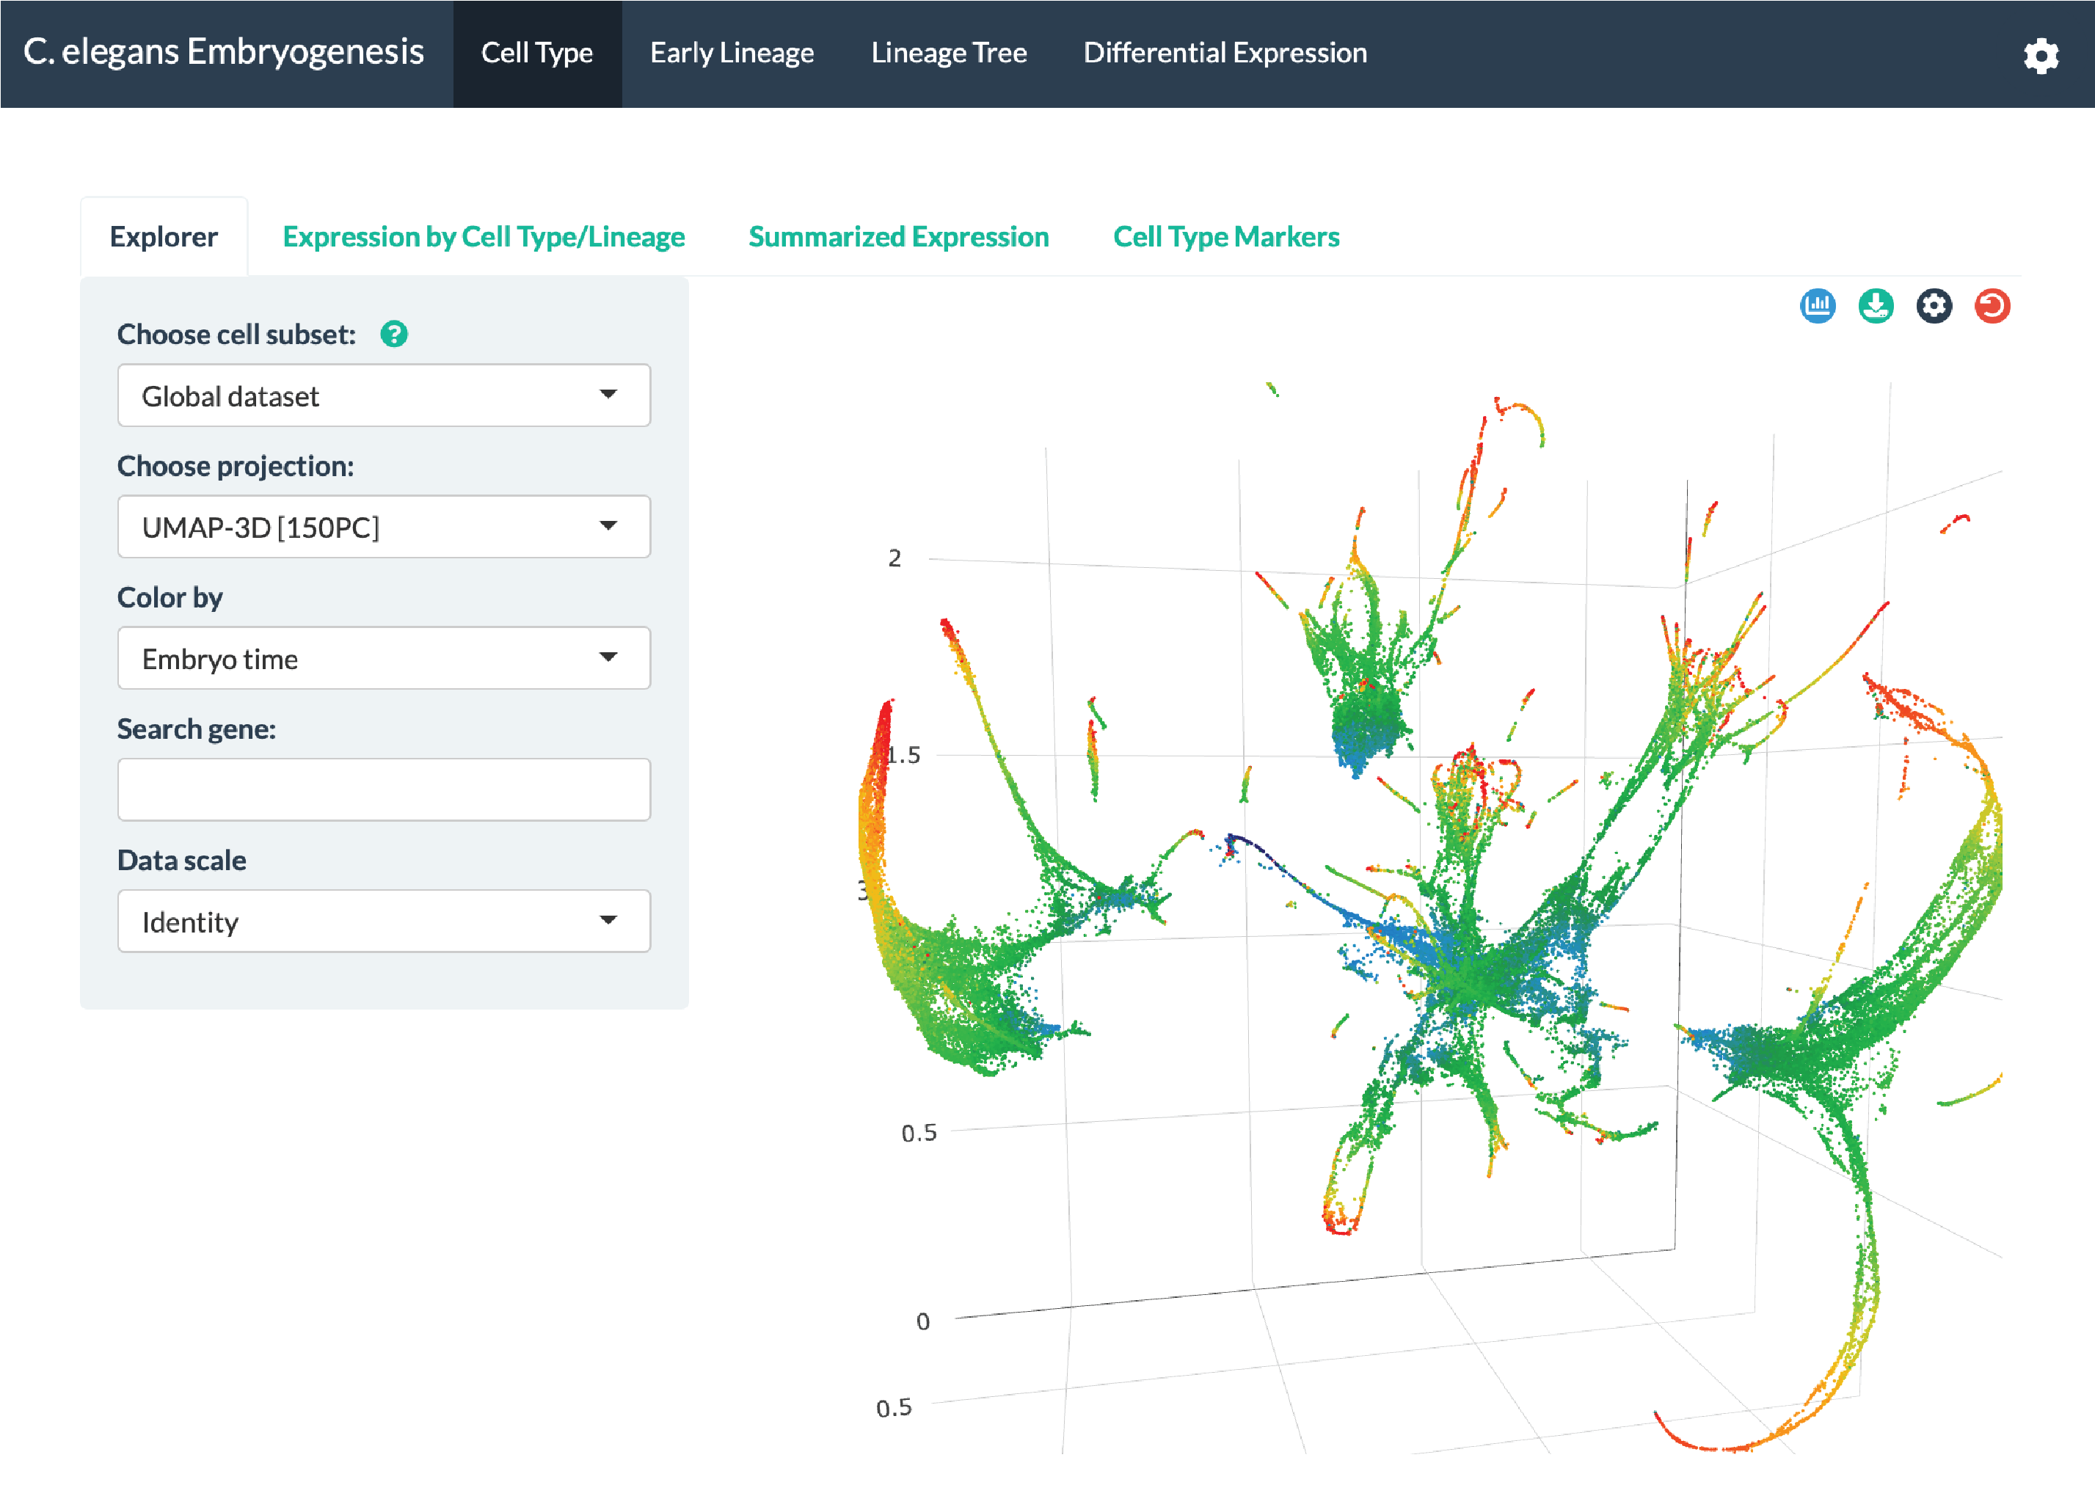Screen dimensions: 2095x1496
Task: Open the UMAP-3D [150PC] projection dropdown
Action: (x=383, y=527)
